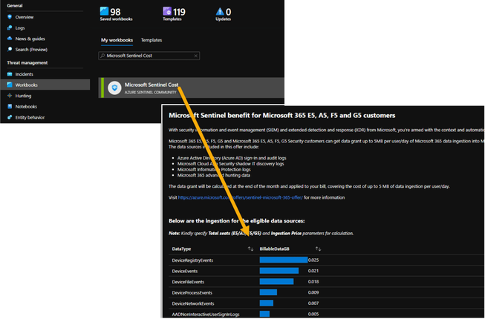Select the Notebooks icon
This screenshot has height=319, width=485.
point(10,107)
